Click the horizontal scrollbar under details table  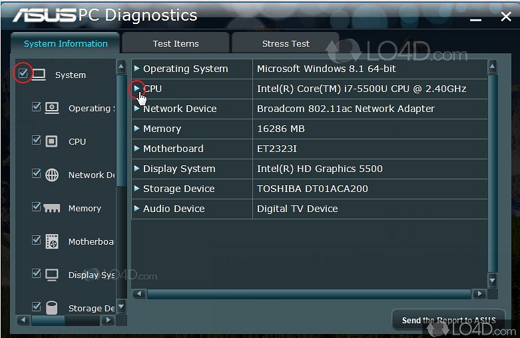click(309, 294)
